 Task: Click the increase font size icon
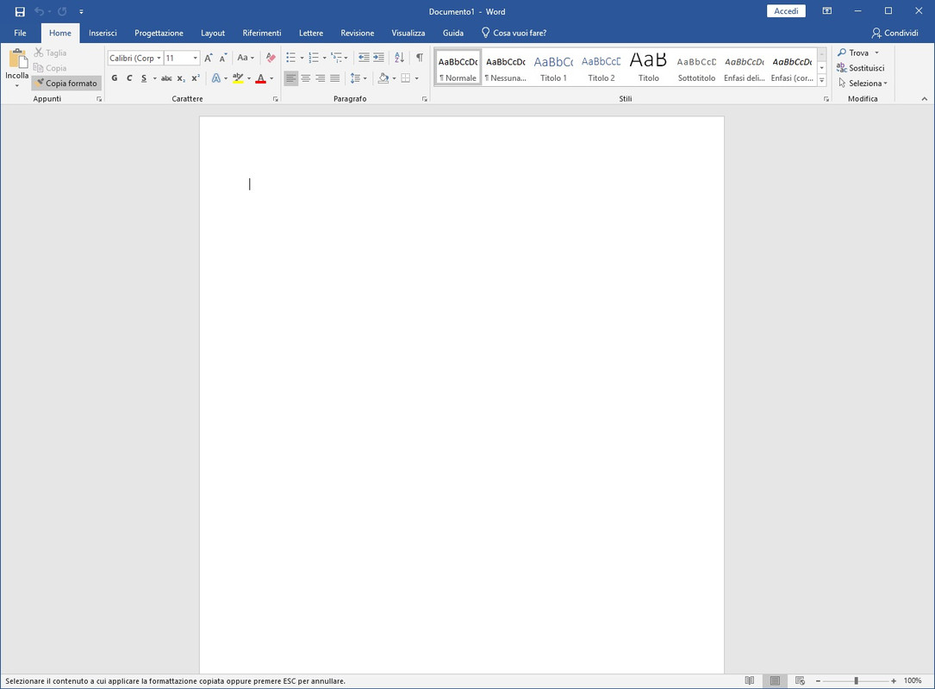click(x=208, y=58)
